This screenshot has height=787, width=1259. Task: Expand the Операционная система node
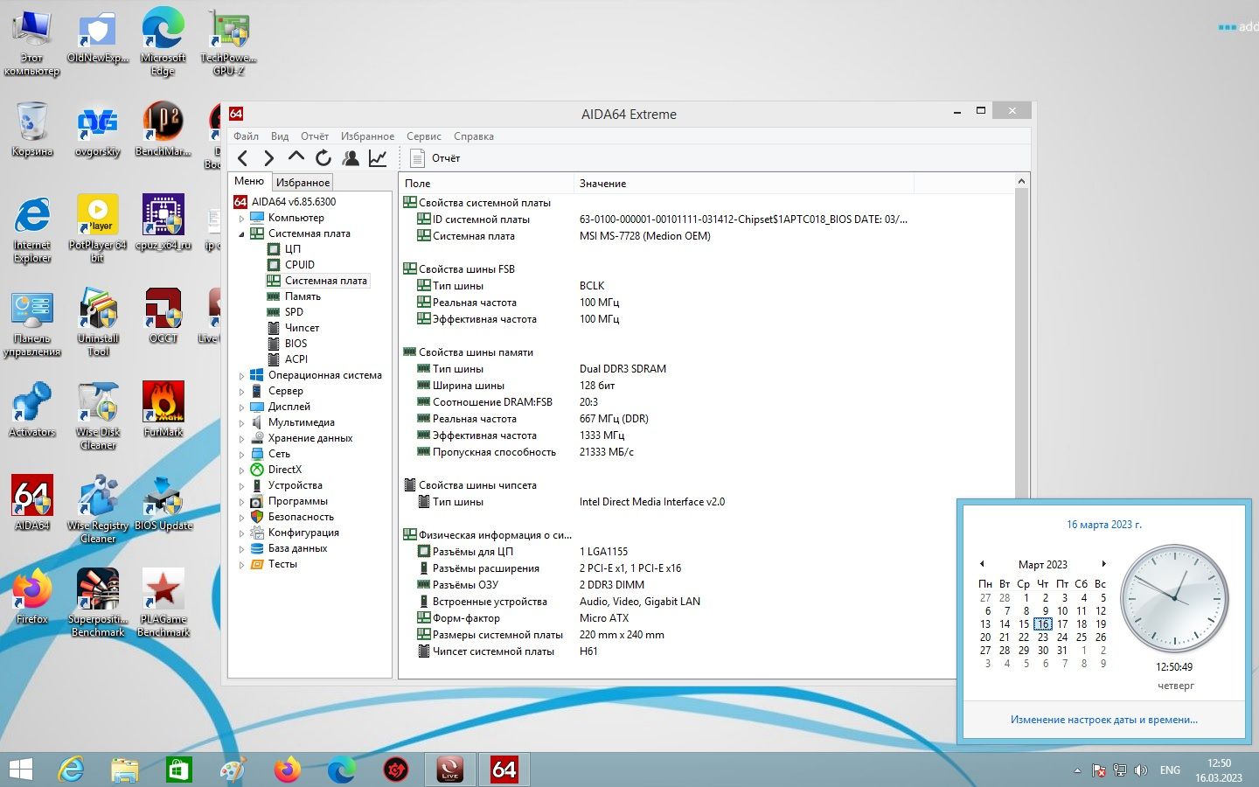[x=242, y=376]
